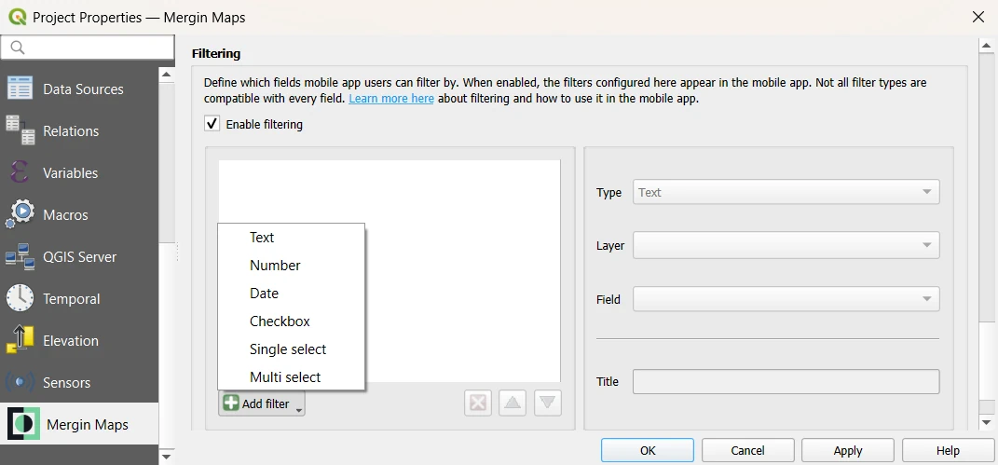Click the remove filter X icon button
The image size is (998, 465).
478,403
